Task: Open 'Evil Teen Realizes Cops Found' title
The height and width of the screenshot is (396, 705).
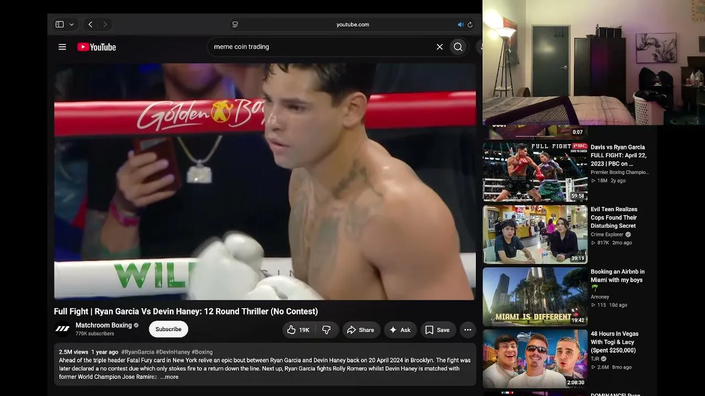Action: pyautogui.click(x=614, y=217)
